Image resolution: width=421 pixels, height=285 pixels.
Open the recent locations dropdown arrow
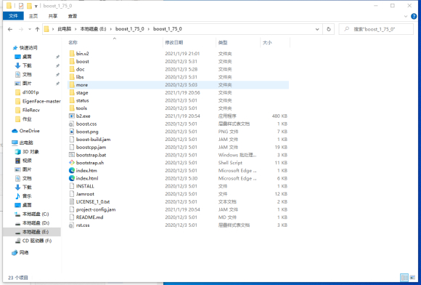coord(30,29)
